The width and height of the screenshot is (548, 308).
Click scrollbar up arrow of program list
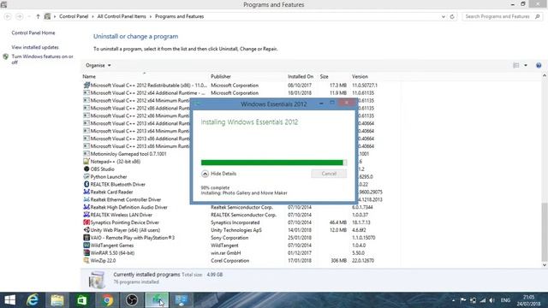(545, 75)
